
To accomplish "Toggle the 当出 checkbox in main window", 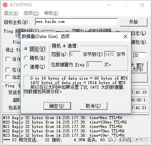I will pyautogui.click(x=8, y=77).
